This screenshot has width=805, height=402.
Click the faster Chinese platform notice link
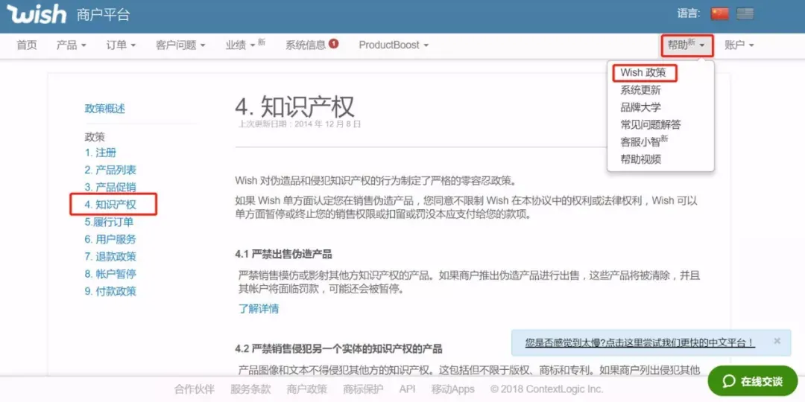tap(640, 342)
